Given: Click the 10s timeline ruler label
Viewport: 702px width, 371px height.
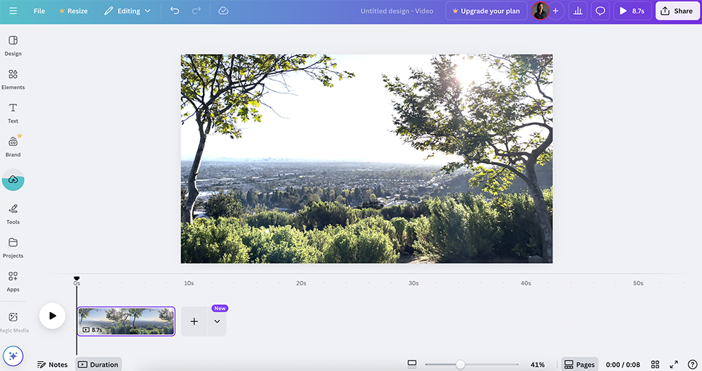Looking at the screenshot, I should (189, 283).
